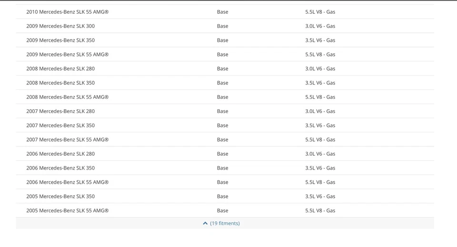
Task: Click the 2009 Mercedes-Benz SLK 300 name
Action: tap(60, 26)
